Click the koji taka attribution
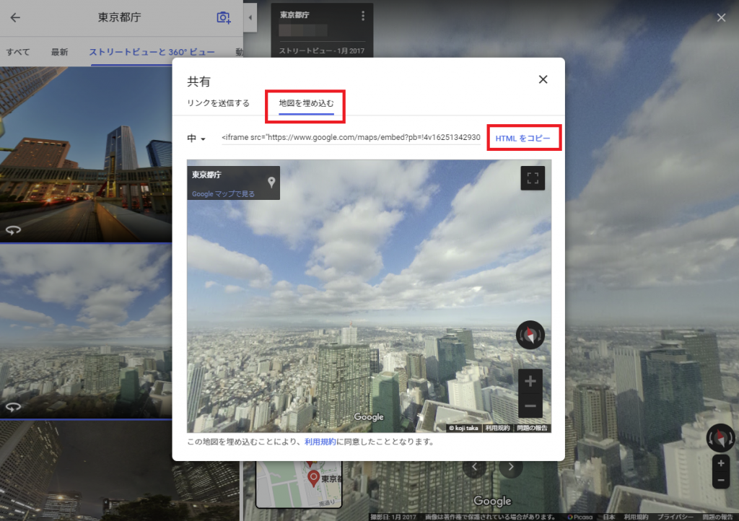This screenshot has width=739, height=521. [x=463, y=428]
